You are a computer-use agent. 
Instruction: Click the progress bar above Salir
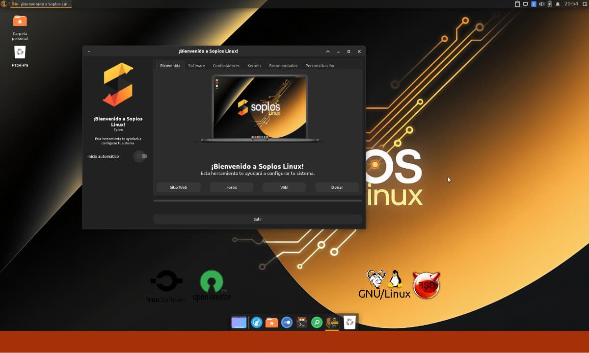(x=258, y=201)
